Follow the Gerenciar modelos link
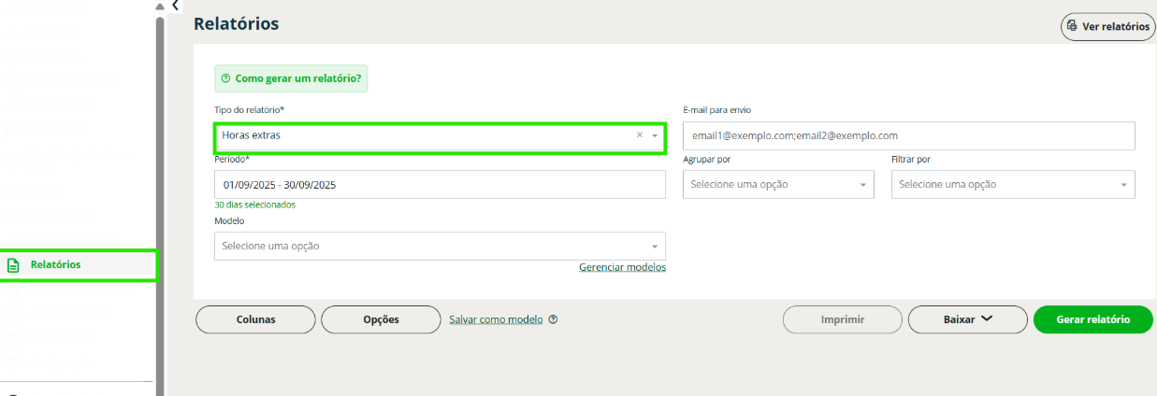 pyautogui.click(x=622, y=267)
